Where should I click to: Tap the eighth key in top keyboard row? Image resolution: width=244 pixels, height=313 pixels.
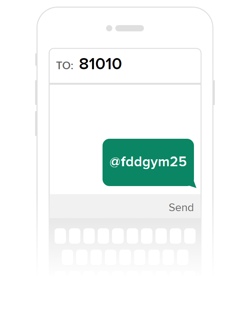point(161,236)
